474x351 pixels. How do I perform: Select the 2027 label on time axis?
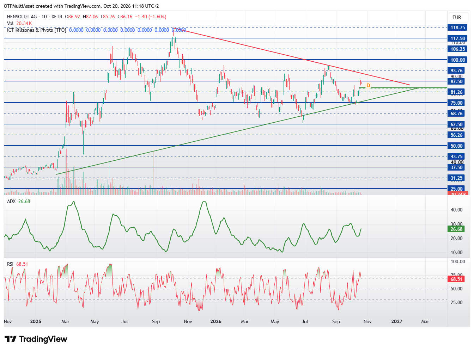[397, 321]
